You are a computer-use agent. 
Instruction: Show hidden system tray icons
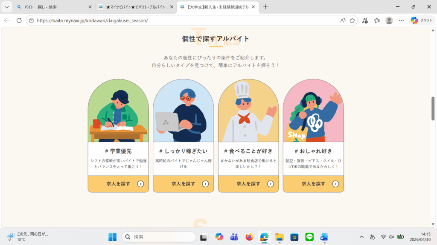coord(361,236)
